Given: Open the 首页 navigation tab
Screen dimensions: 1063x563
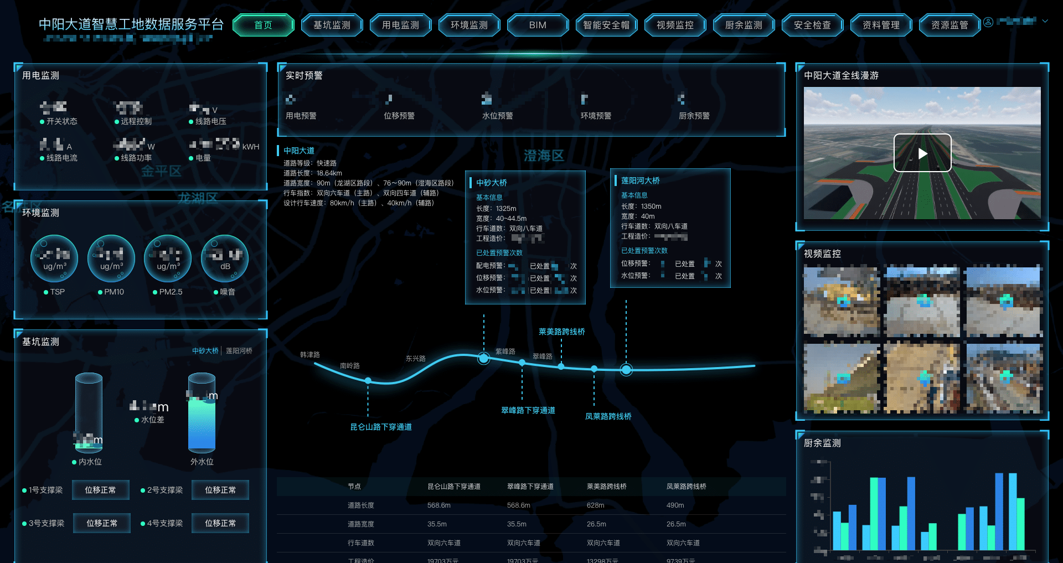Looking at the screenshot, I should pos(264,25).
